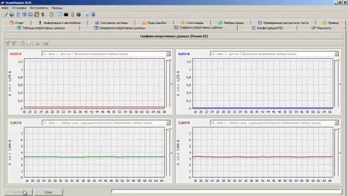Click the connect plug icon in main toolbar
This screenshot has height=196, width=348.
(5, 15)
